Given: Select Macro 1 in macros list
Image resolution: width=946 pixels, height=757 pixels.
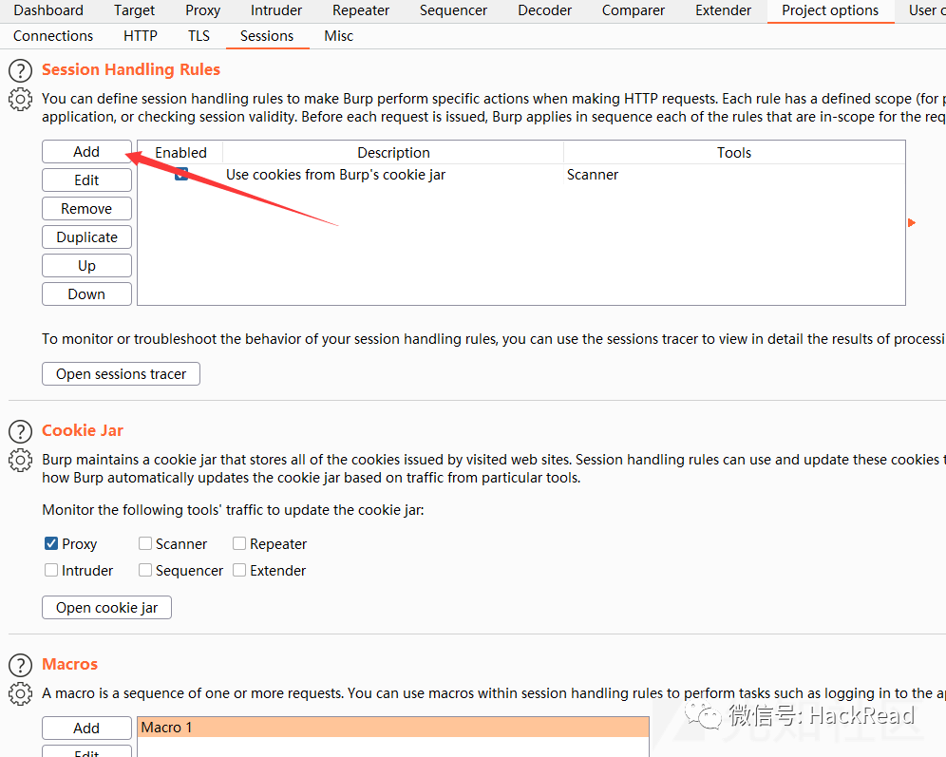Looking at the screenshot, I should click(393, 728).
